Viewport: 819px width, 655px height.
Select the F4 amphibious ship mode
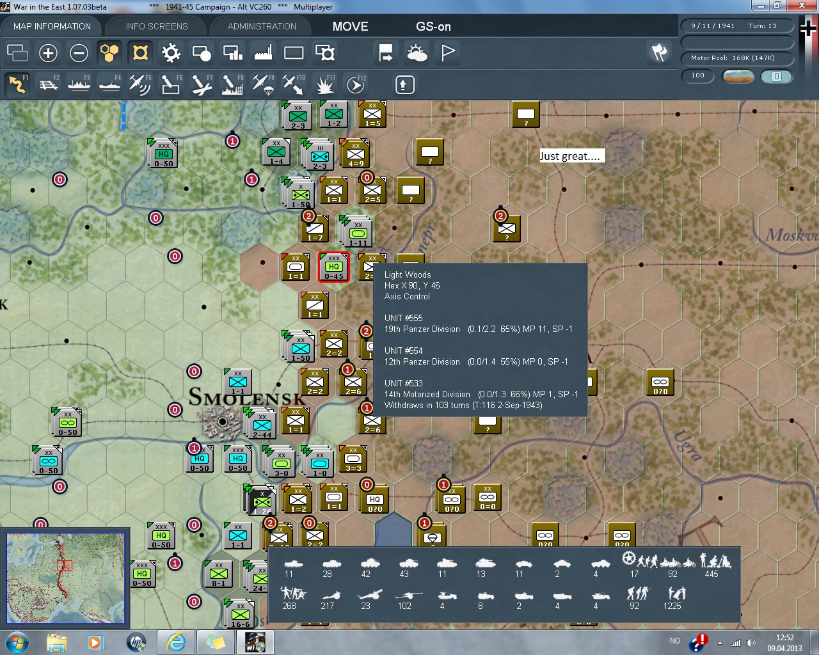(109, 84)
